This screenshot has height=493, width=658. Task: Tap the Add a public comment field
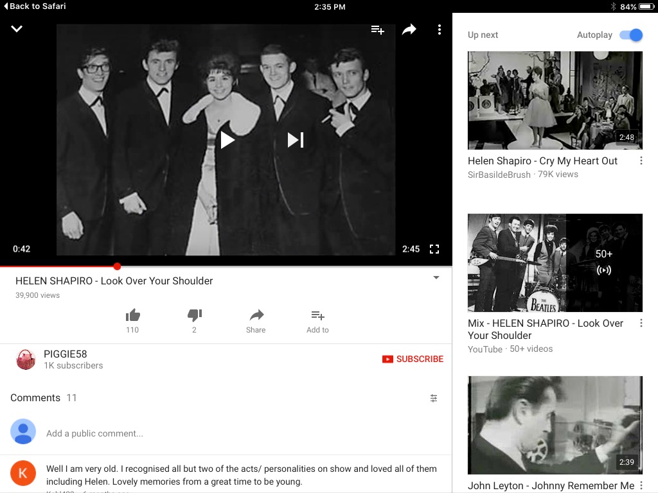[x=94, y=433]
